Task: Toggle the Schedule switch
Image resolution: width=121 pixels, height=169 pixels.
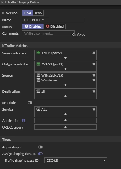Action: [x=30, y=103]
